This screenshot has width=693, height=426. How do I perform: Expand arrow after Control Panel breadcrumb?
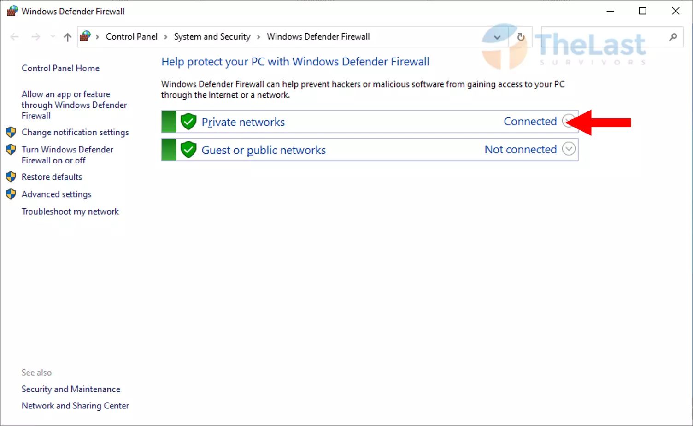click(x=166, y=37)
